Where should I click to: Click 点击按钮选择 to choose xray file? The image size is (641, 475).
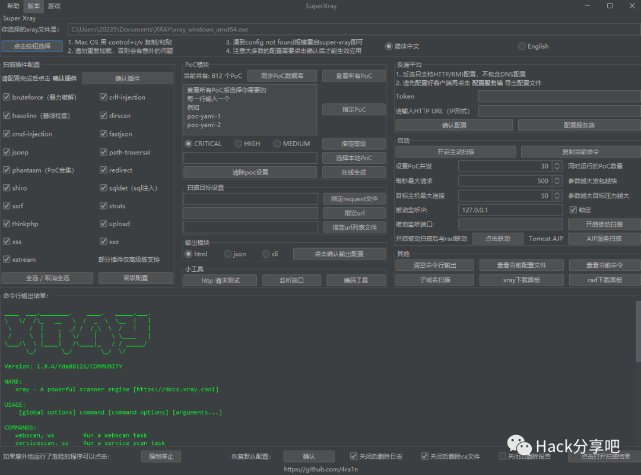click(x=32, y=46)
